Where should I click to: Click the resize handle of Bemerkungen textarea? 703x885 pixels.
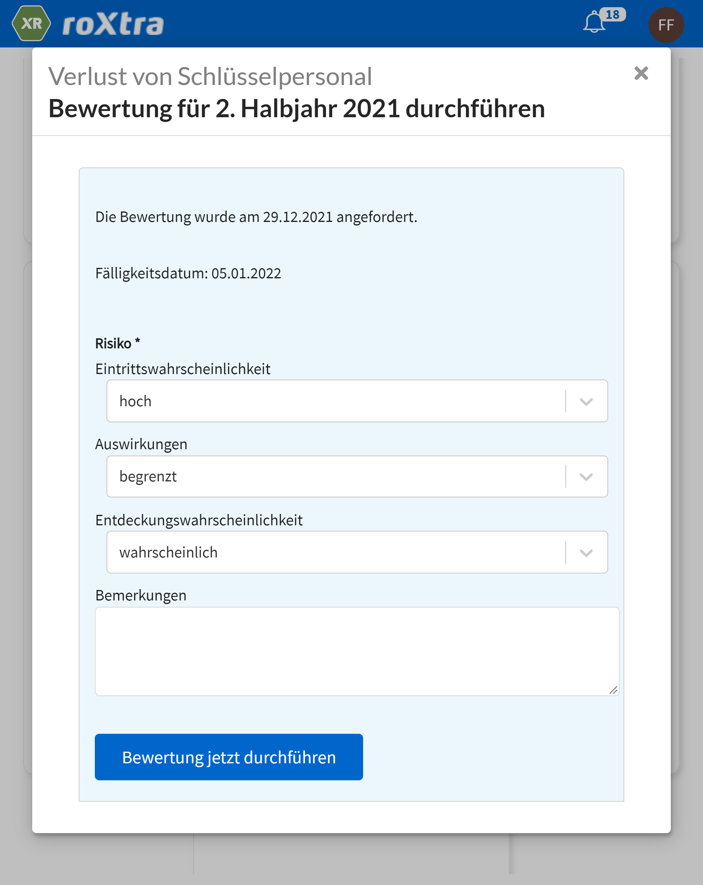pyautogui.click(x=613, y=690)
